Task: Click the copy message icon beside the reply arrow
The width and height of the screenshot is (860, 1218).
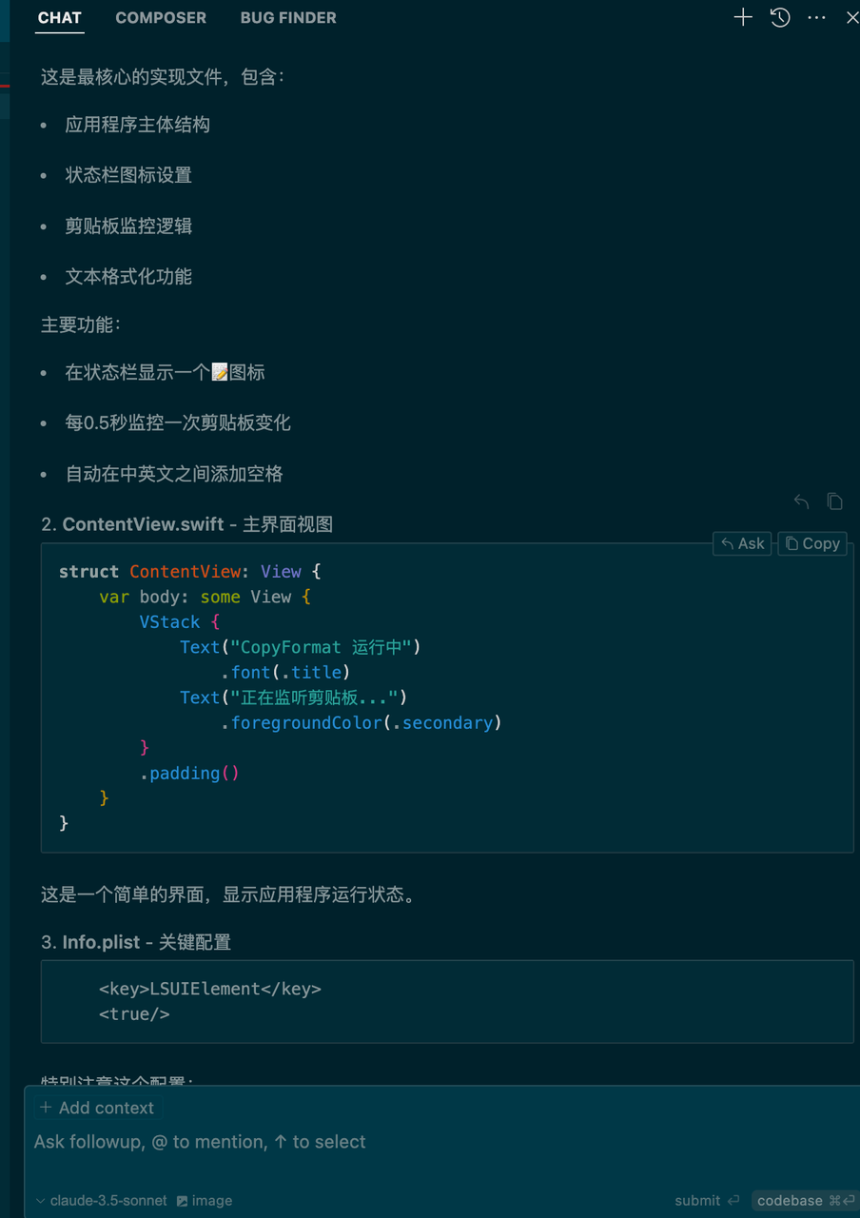Action: coord(834,501)
